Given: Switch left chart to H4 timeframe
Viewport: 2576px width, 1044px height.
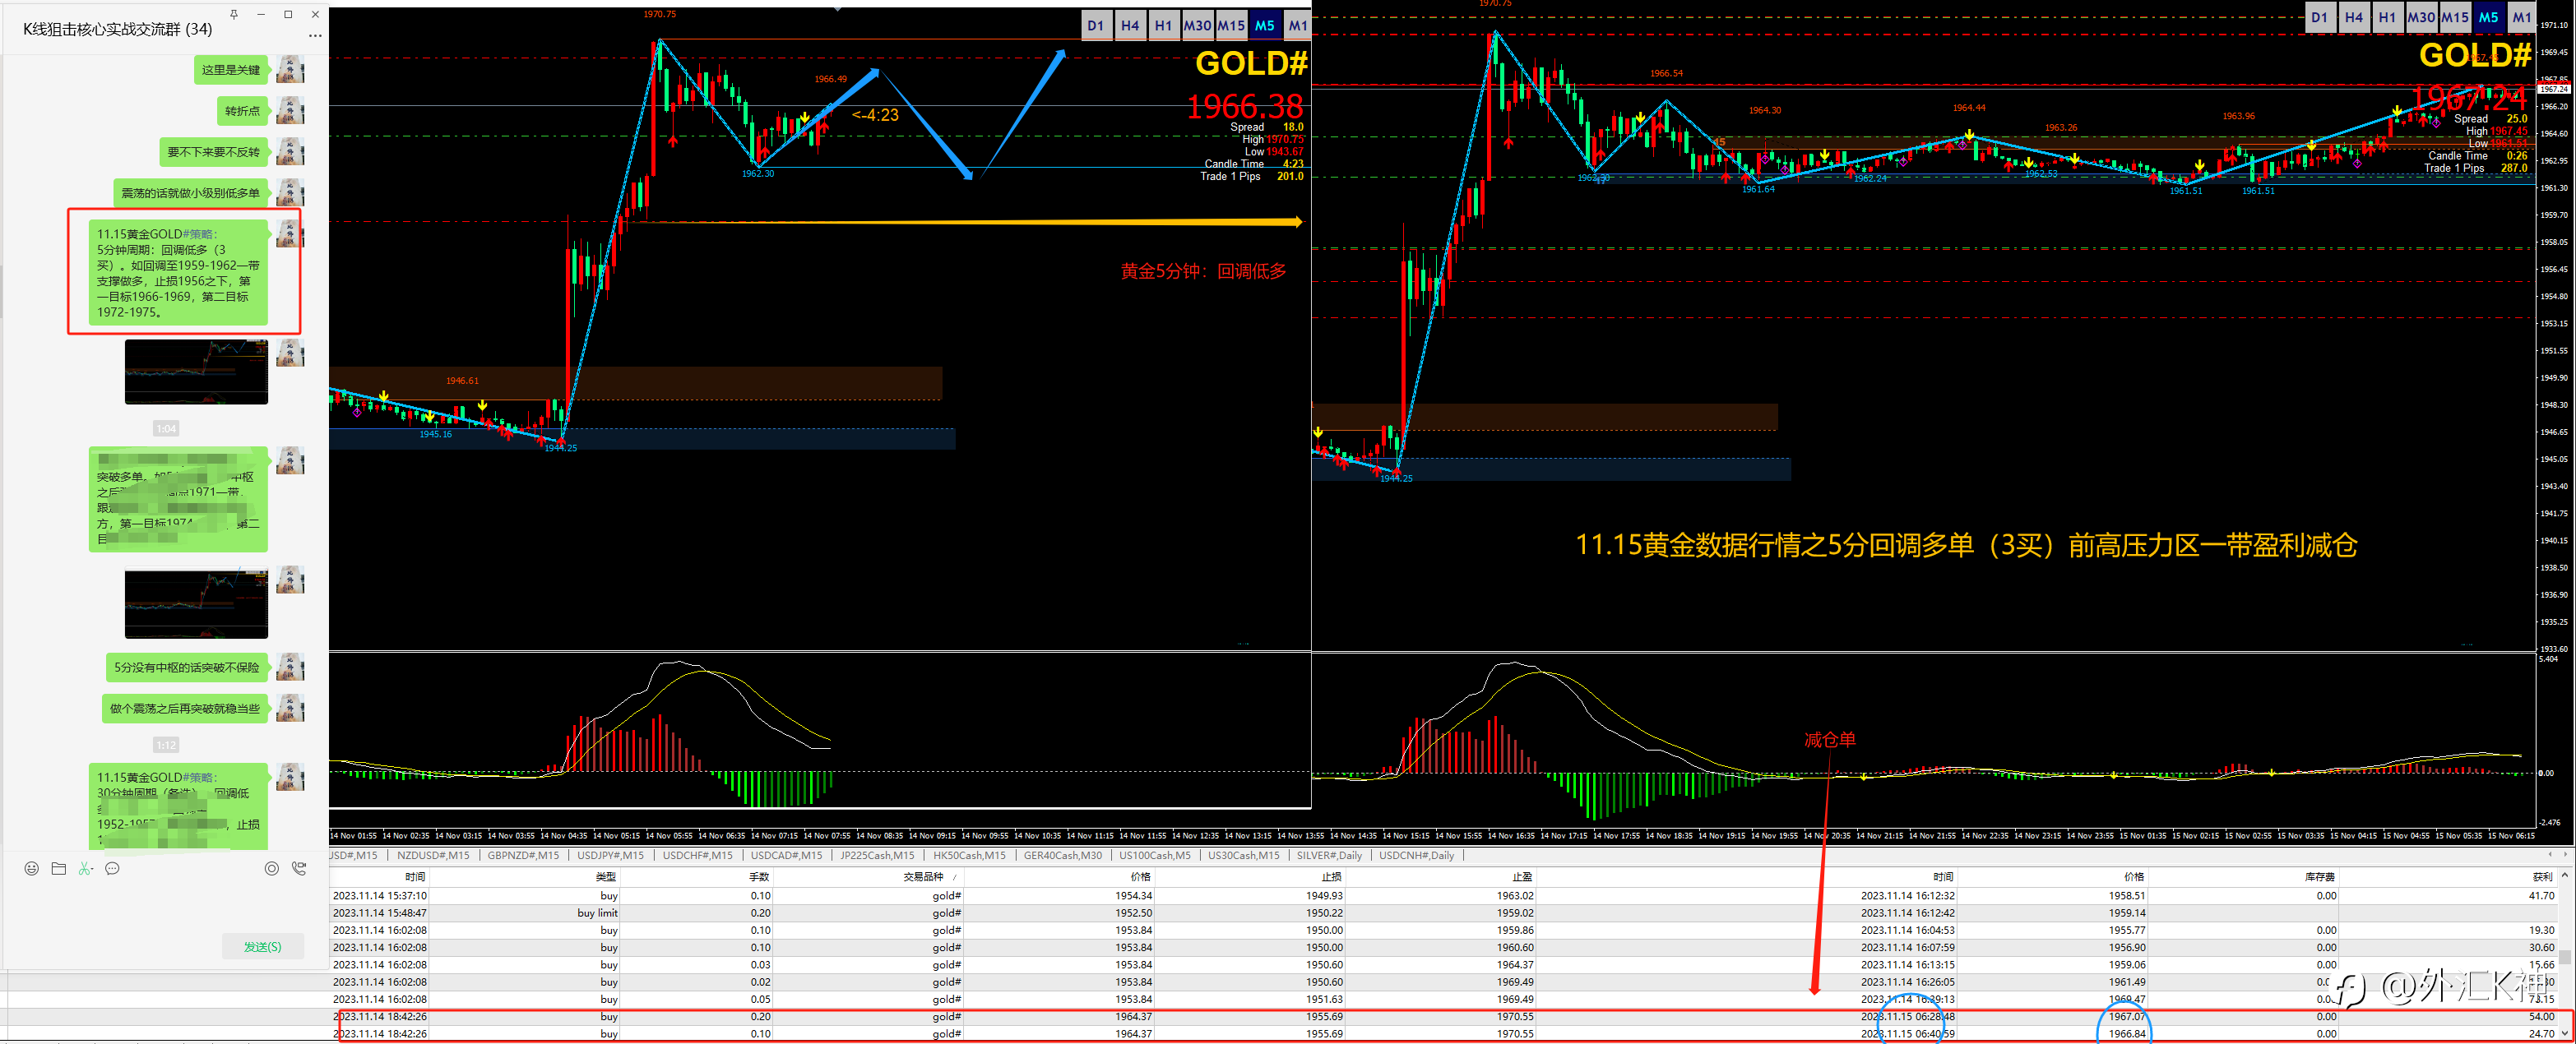Looking at the screenshot, I should click(1130, 26).
